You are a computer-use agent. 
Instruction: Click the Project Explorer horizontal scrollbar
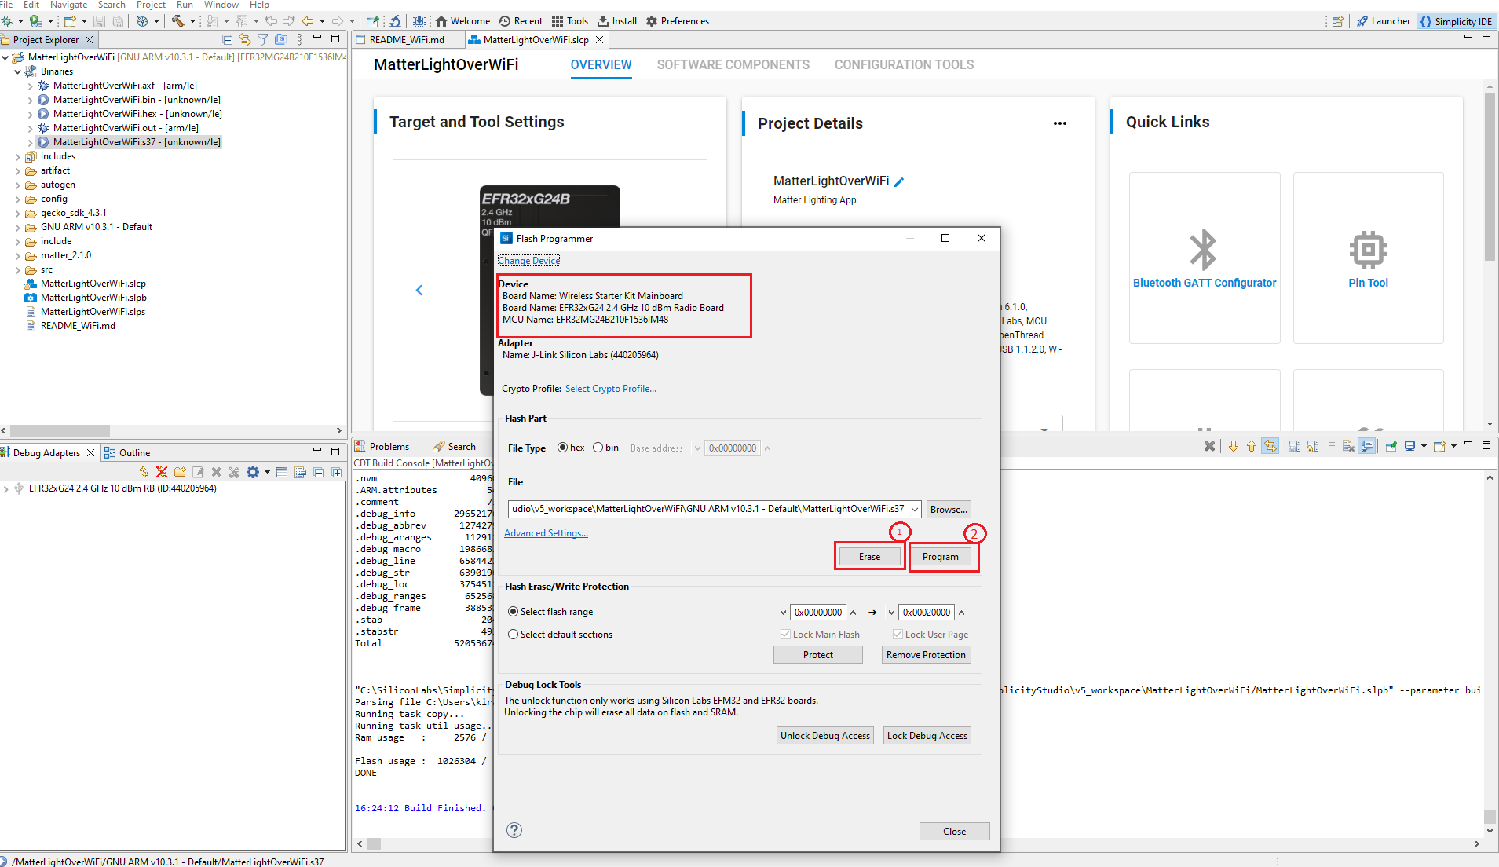[x=59, y=431]
